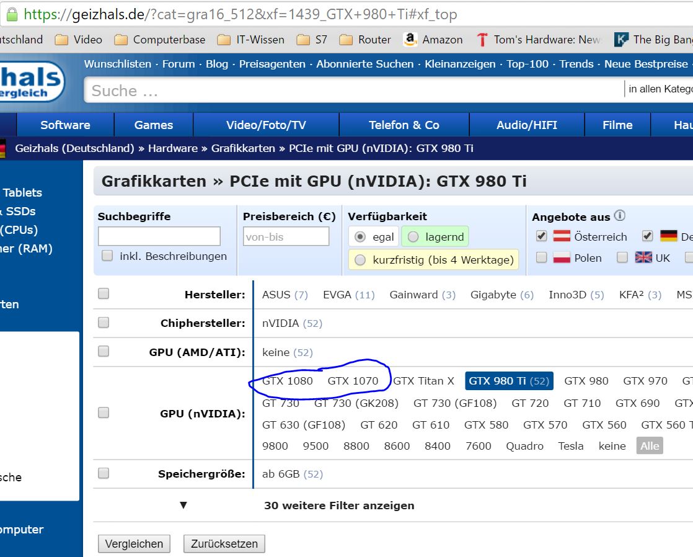Focus the Preisbereich von-bis field
The height and width of the screenshot is (557, 693).
tap(286, 236)
